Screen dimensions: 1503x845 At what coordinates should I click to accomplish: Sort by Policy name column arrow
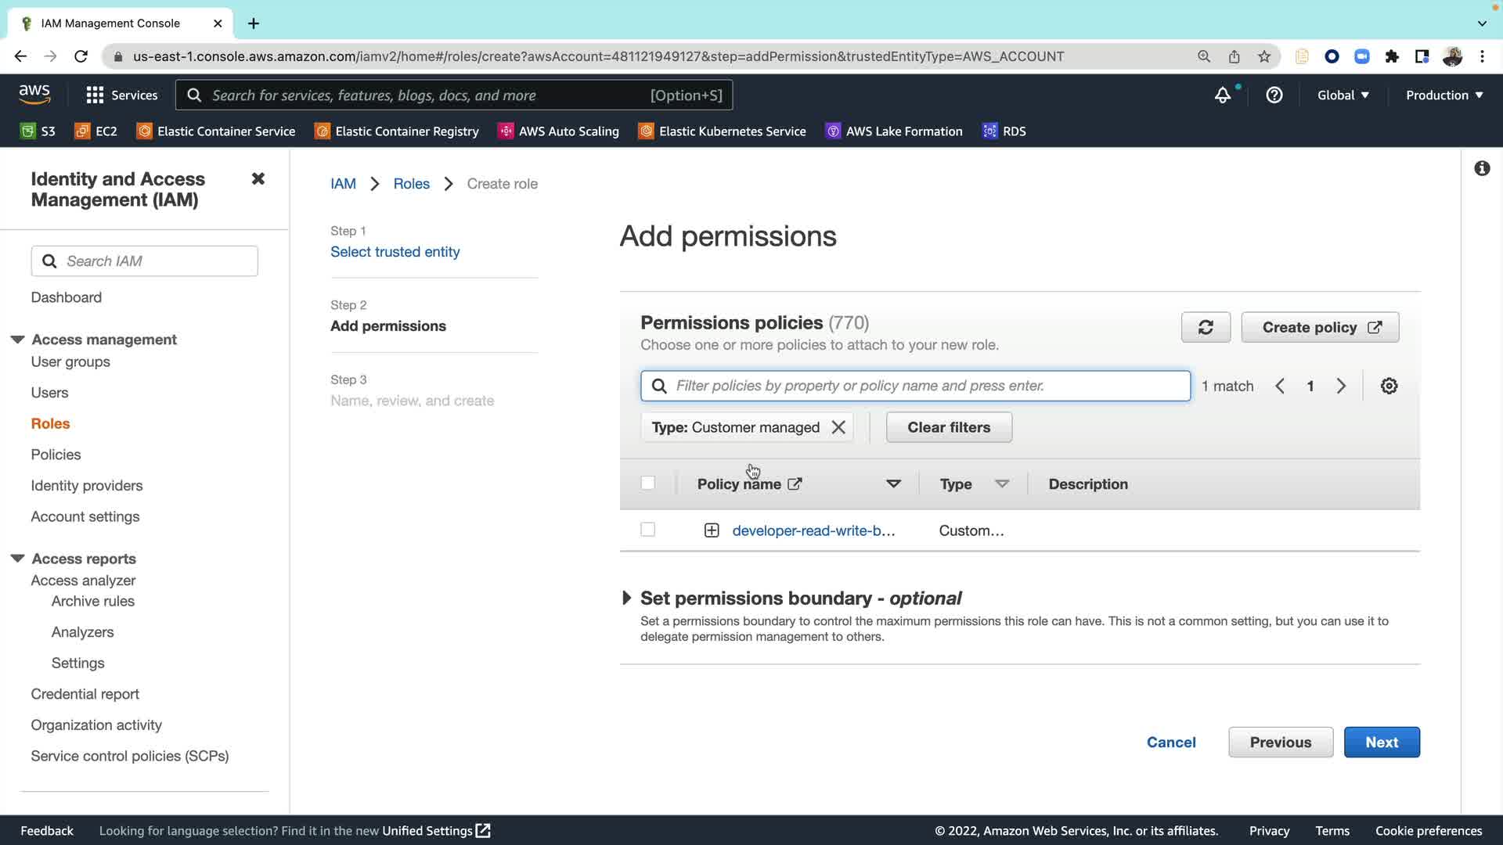coord(892,484)
